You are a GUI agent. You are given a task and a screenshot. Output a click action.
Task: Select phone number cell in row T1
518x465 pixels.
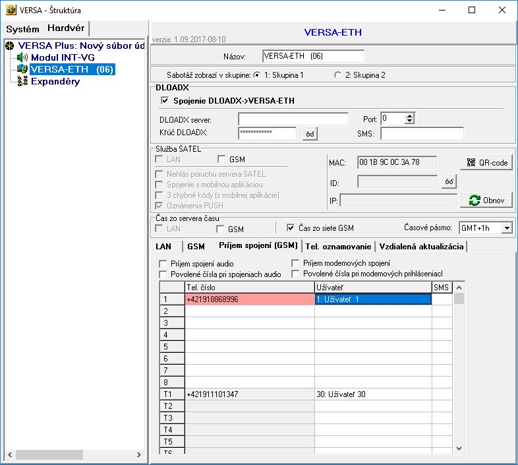pyautogui.click(x=250, y=394)
